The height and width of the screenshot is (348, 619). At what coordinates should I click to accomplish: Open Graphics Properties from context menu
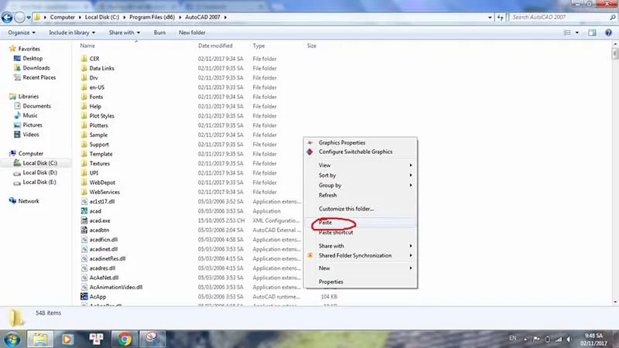[x=341, y=142]
